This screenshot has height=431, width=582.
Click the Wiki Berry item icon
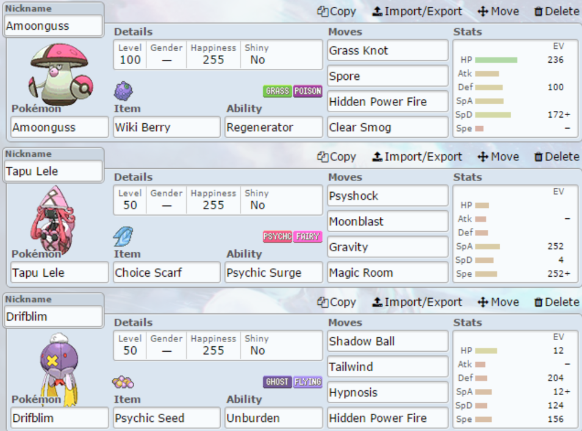click(124, 91)
